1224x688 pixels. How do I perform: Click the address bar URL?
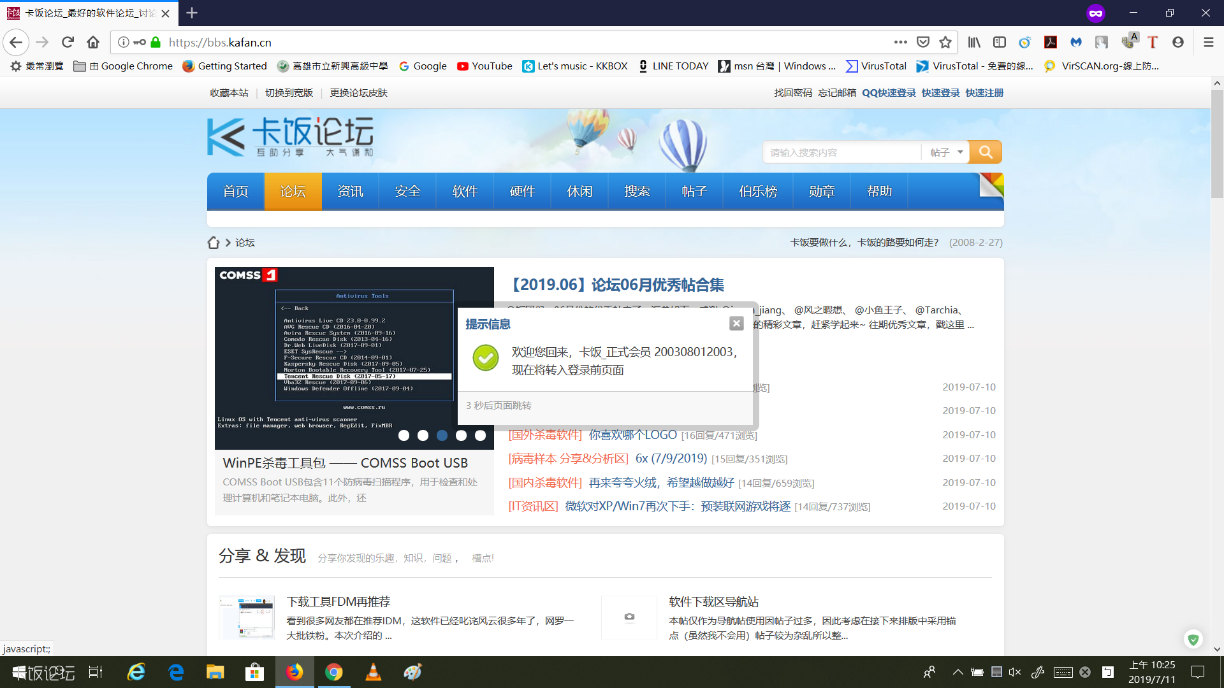pyautogui.click(x=220, y=42)
